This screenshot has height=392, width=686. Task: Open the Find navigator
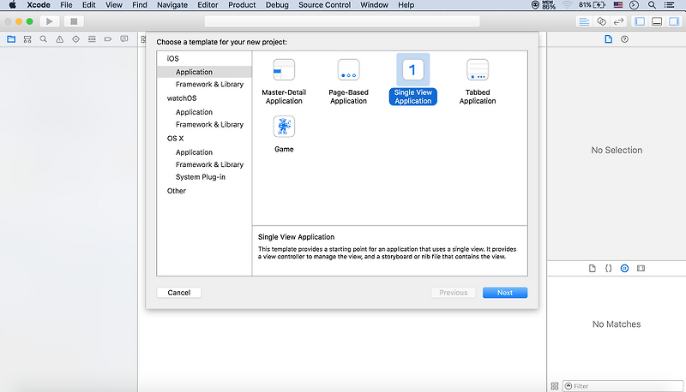click(x=44, y=39)
